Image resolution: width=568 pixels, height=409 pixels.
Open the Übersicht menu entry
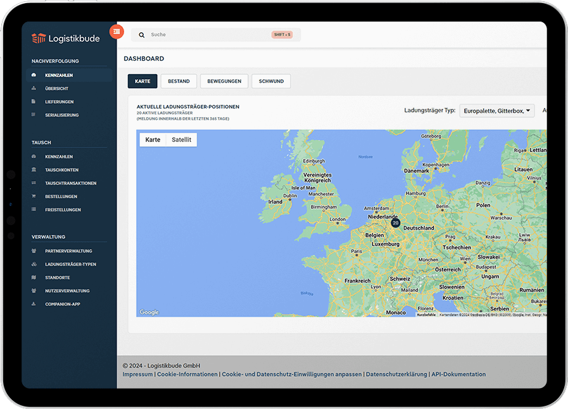point(56,89)
